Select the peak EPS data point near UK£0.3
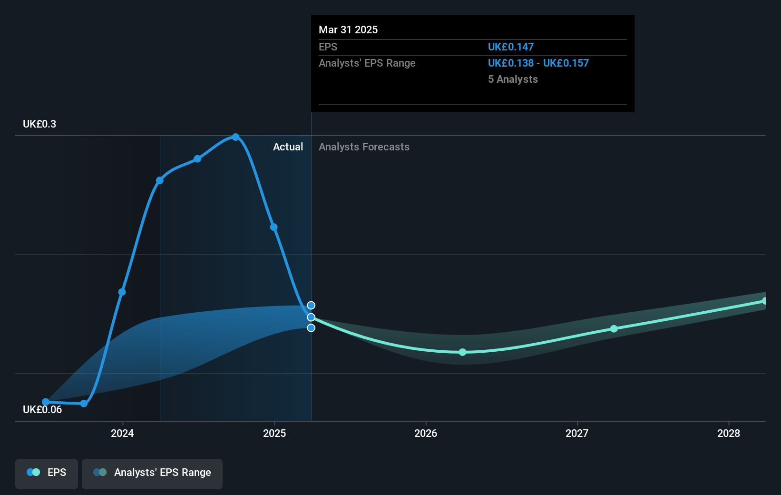The width and height of the screenshot is (781, 495). coord(235,137)
